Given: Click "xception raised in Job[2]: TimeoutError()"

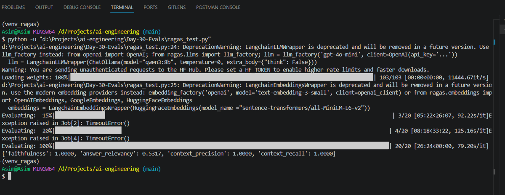Looking at the screenshot, I should coord(66,123).
